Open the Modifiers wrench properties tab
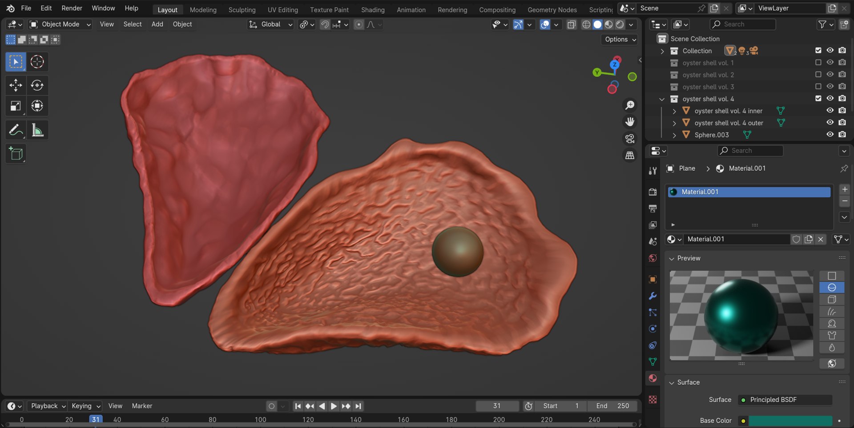The width and height of the screenshot is (854, 428). pos(653,296)
